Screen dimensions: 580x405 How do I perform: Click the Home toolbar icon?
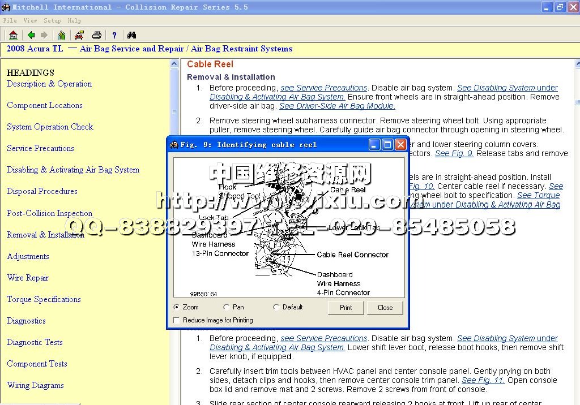[13, 35]
